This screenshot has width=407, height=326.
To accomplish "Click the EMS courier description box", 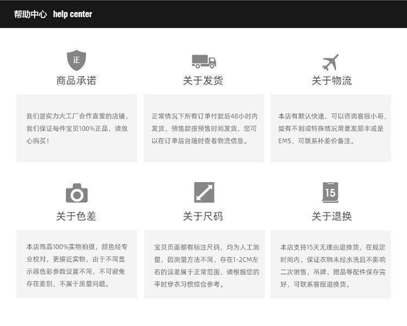I will click(330, 128).
